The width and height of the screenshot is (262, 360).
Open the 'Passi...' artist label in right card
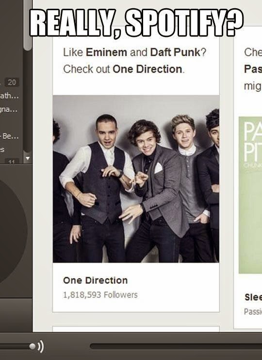coord(253,311)
